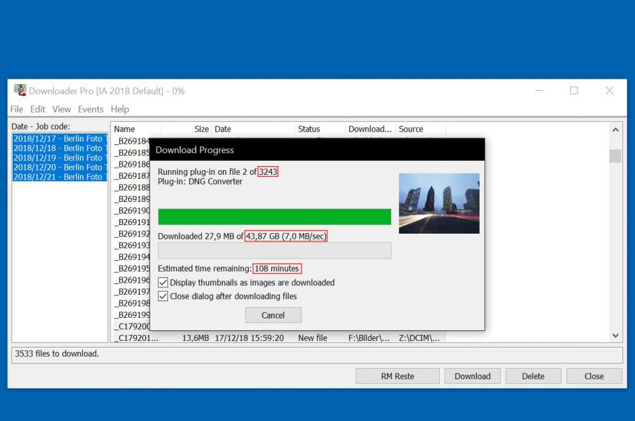Viewport: 635px width, 421px height.
Task: Select file row _B269190
Action: pos(132,210)
